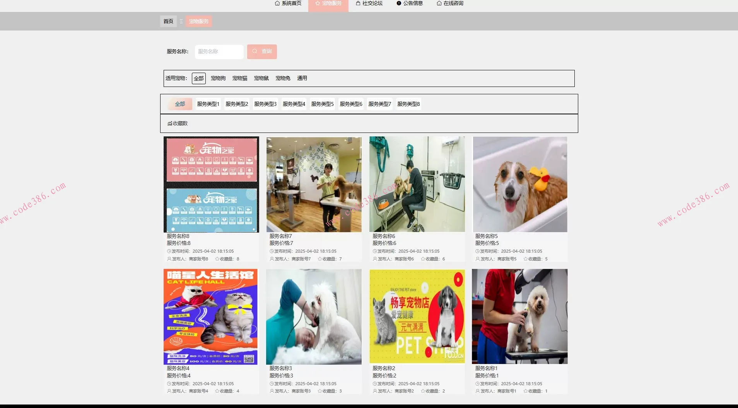Click the 服务名称3 title text
This screenshot has height=408, width=738.
point(281,368)
